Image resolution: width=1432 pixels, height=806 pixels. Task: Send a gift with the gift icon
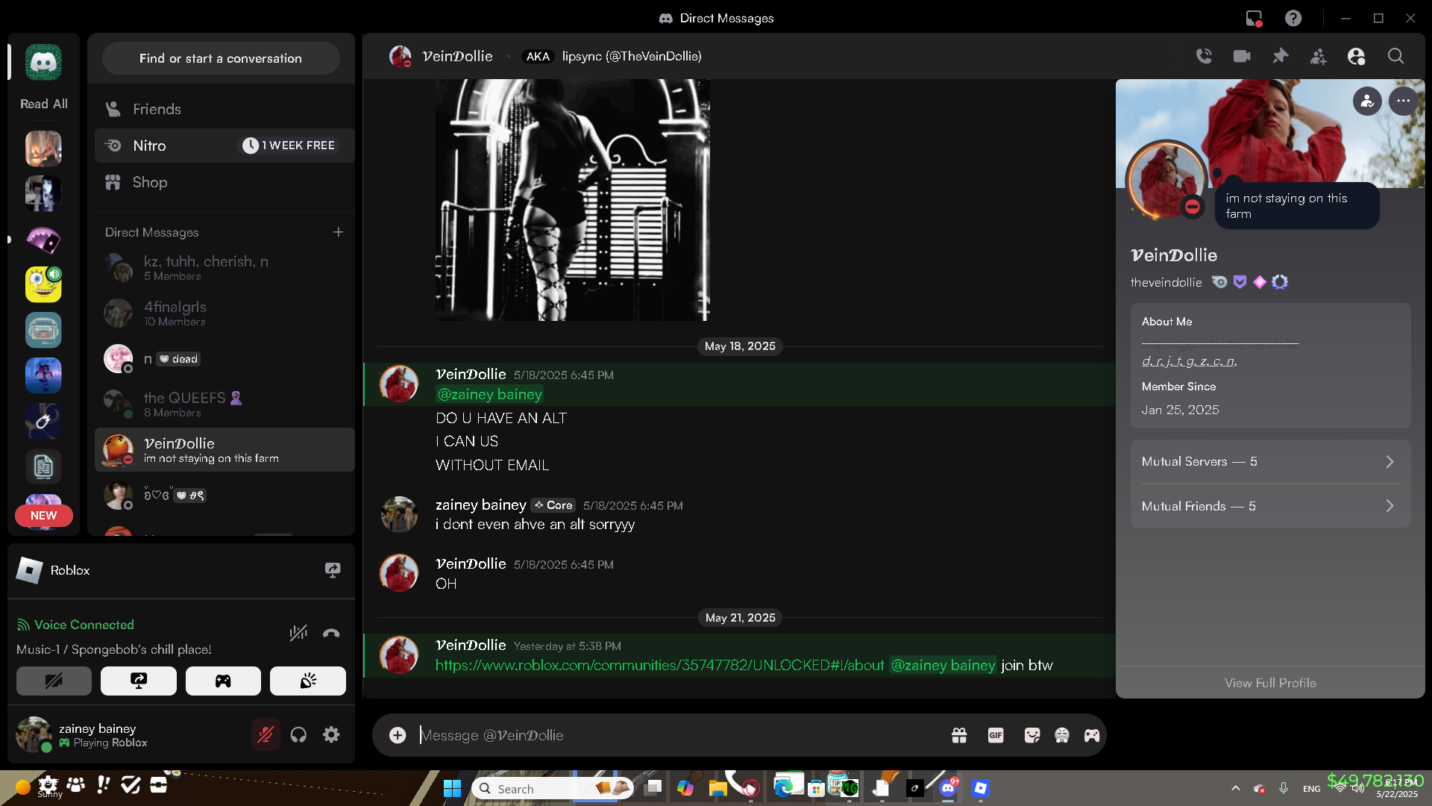959,735
